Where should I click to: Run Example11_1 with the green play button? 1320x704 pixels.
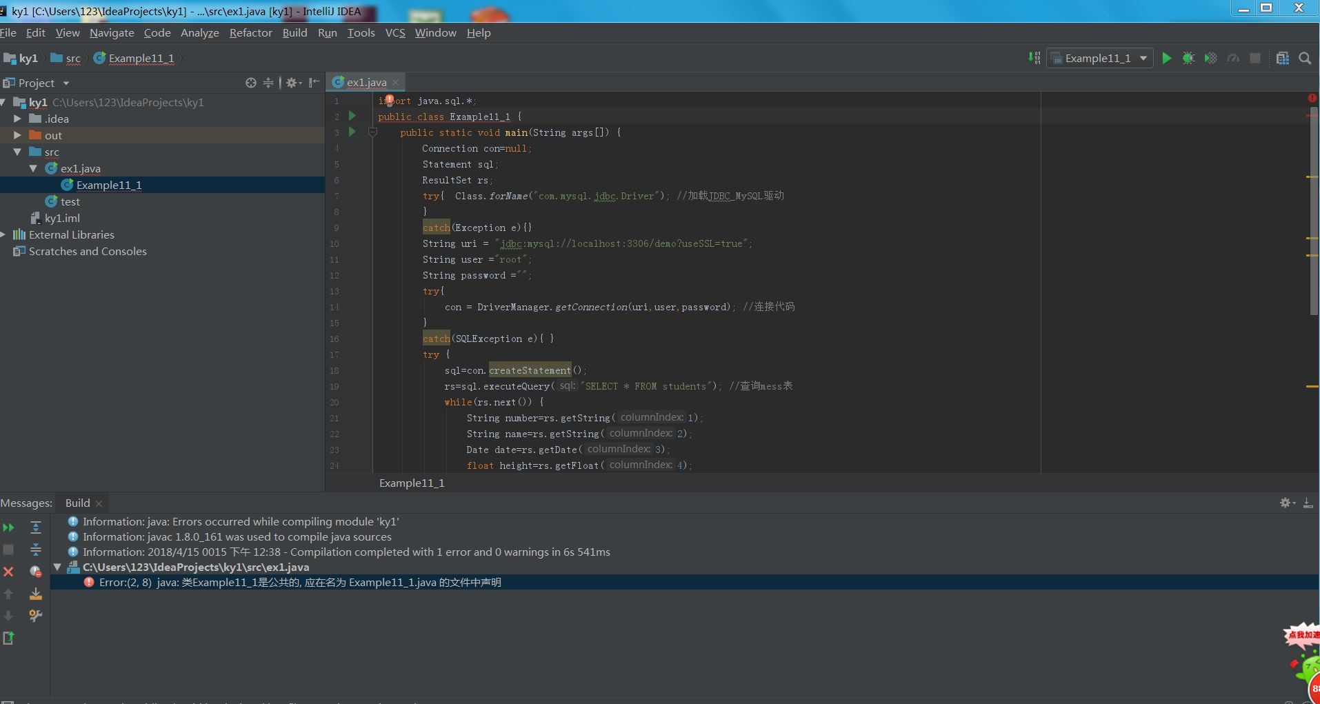tap(1166, 59)
